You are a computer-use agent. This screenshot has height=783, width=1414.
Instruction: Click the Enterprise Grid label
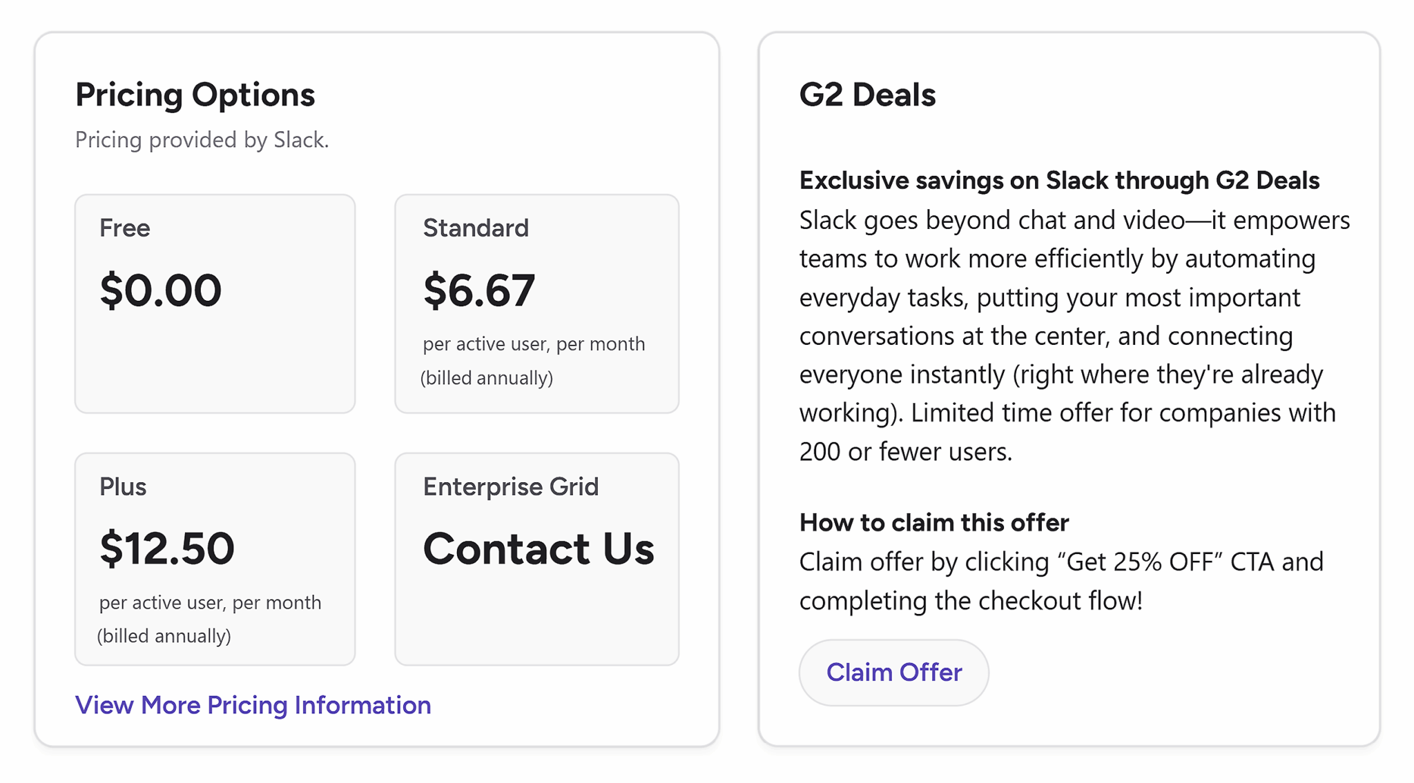(510, 486)
